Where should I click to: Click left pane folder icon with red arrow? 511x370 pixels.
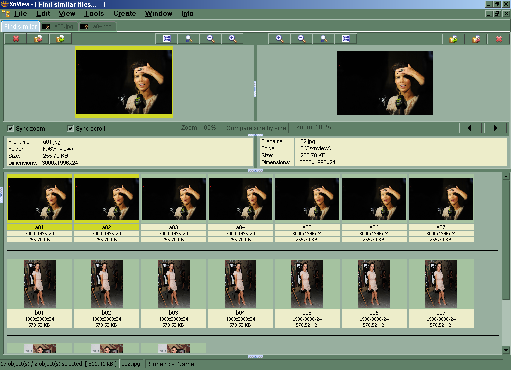[38, 39]
